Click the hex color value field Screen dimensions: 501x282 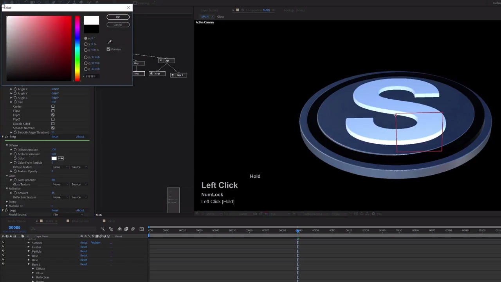pos(91,76)
